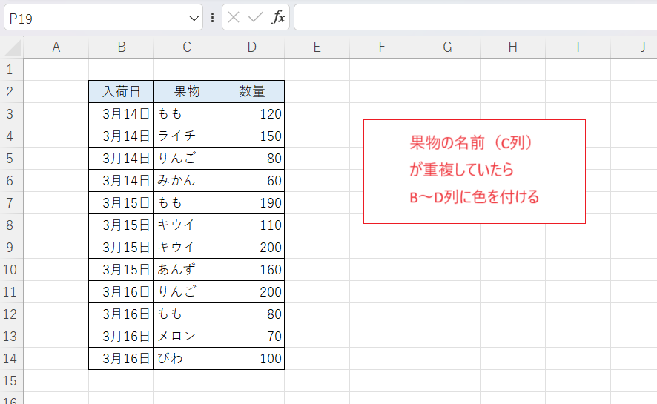Select column E header
657x404 pixels.
click(x=317, y=47)
